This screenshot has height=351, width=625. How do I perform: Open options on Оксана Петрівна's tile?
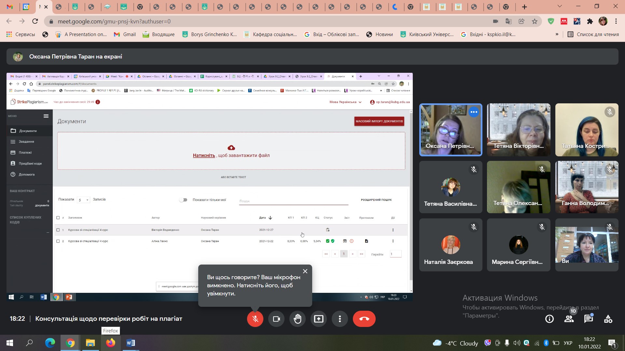click(474, 112)
